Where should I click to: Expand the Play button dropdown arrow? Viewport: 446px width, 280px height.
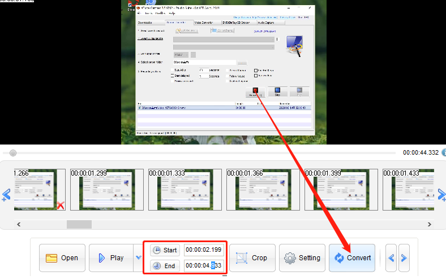(139, 258)
